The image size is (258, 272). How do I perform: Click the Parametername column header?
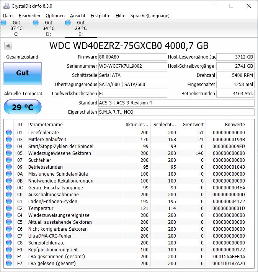[74, 125]
